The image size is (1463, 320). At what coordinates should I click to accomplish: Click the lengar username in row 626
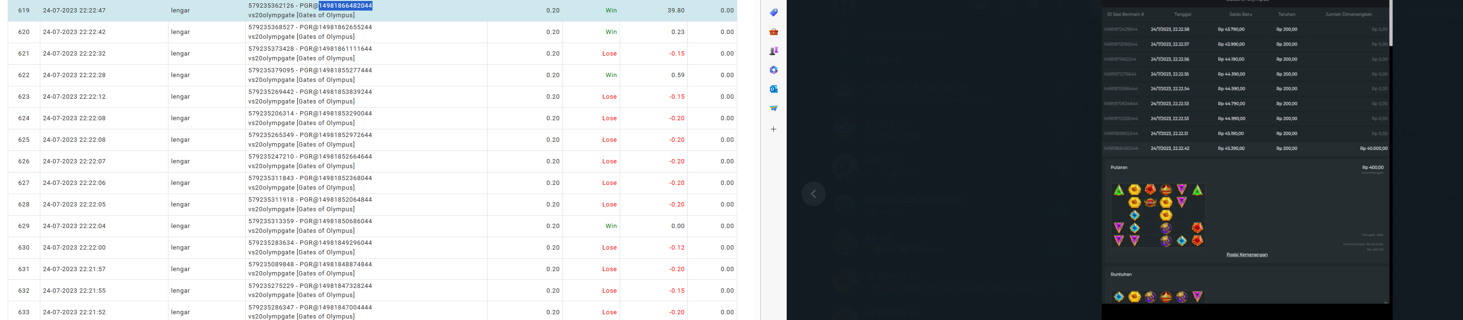(x=180, y=161)
